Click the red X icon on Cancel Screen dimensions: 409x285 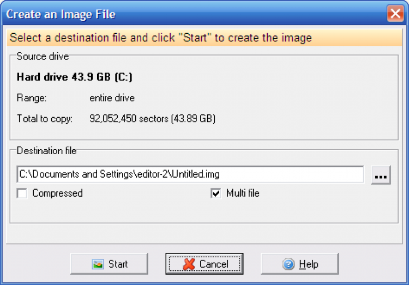point(189,264)
